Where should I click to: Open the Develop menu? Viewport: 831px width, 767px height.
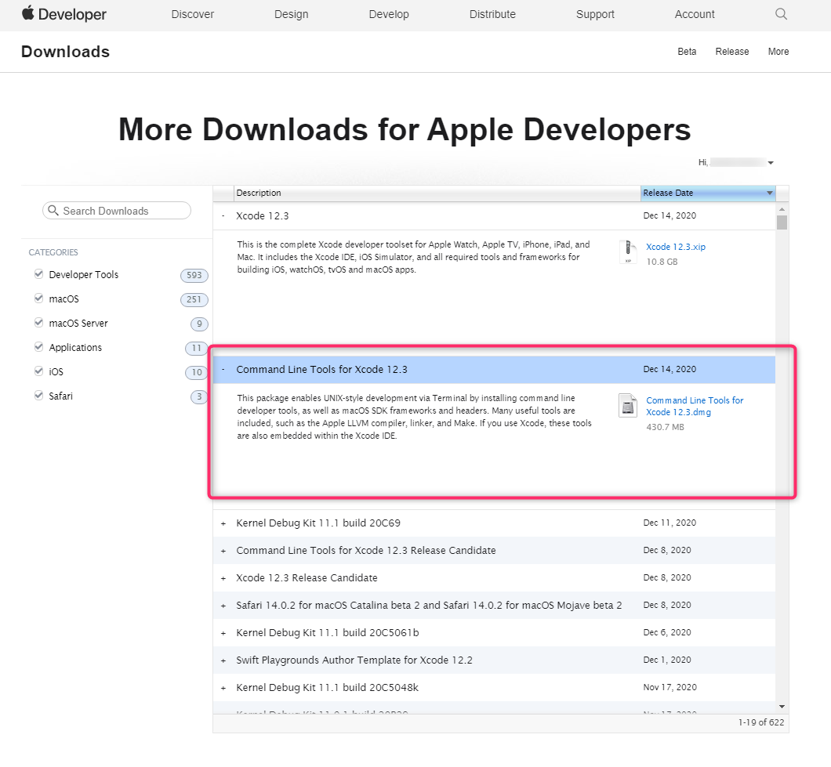pos(389,14)
